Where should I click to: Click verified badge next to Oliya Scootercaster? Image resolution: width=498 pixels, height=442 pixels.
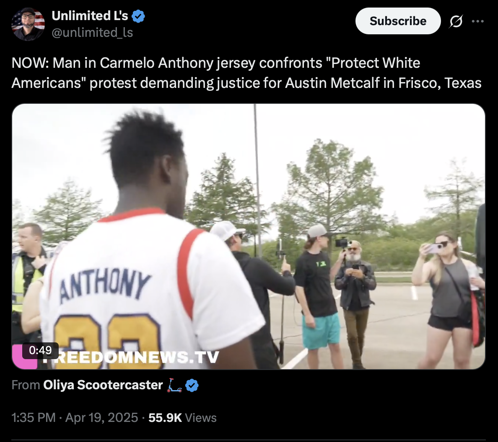pos(192,385)
